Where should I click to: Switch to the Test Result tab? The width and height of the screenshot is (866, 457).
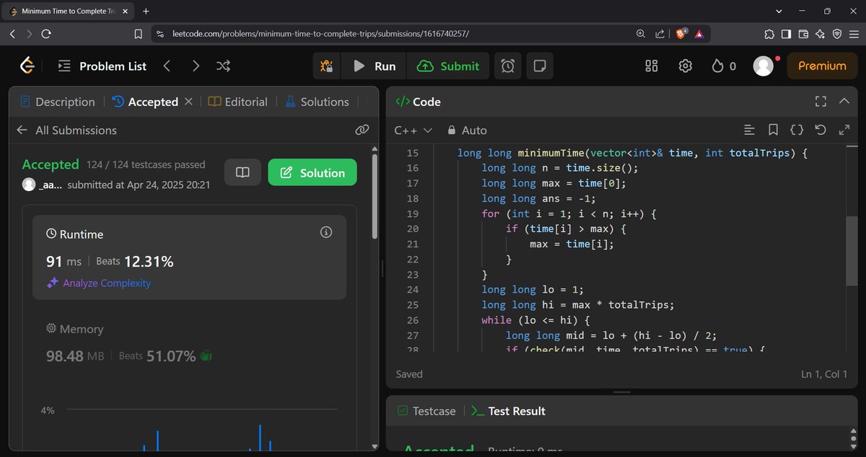[x=508, y=411]
